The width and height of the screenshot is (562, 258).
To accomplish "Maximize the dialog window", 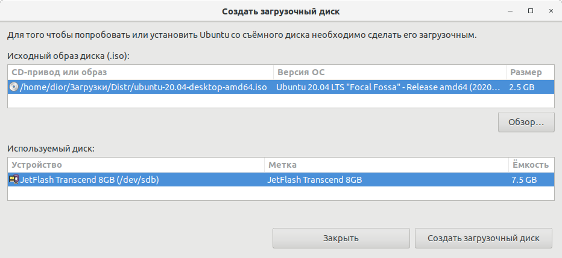I will tap(531, 11).
